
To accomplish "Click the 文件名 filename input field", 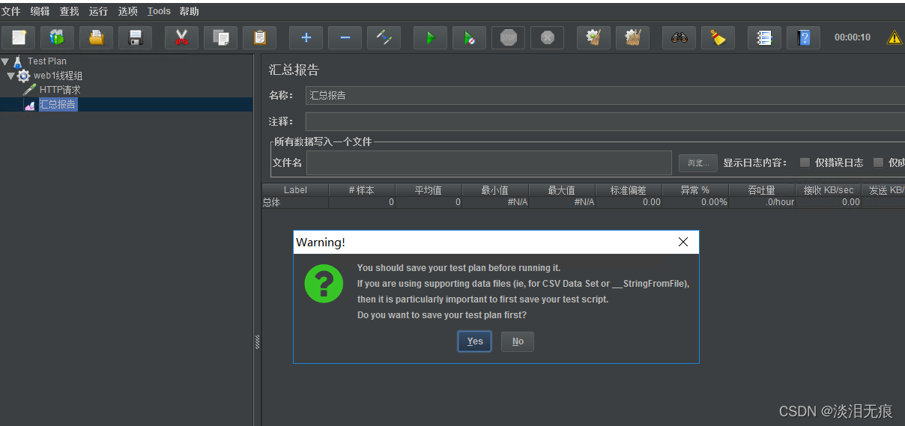I will [x=489, y=162].
